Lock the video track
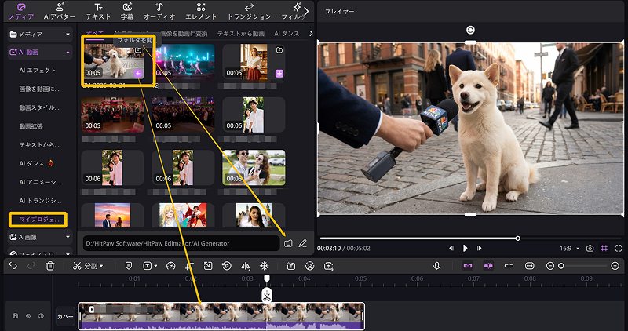The width and height of the screenshot is (628, 331). click(x=15, y=316)
